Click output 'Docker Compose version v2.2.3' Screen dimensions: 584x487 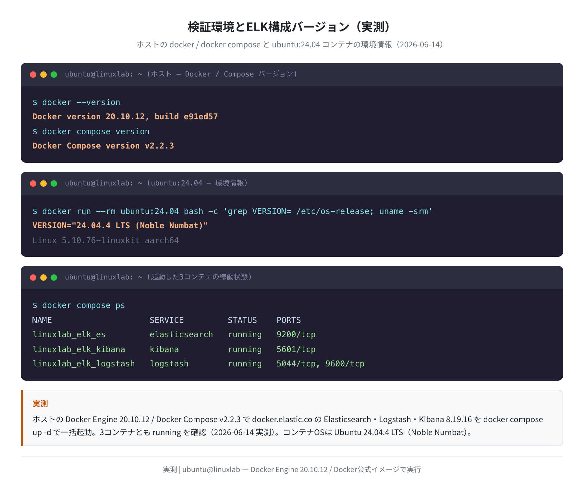tap(103, 146)
